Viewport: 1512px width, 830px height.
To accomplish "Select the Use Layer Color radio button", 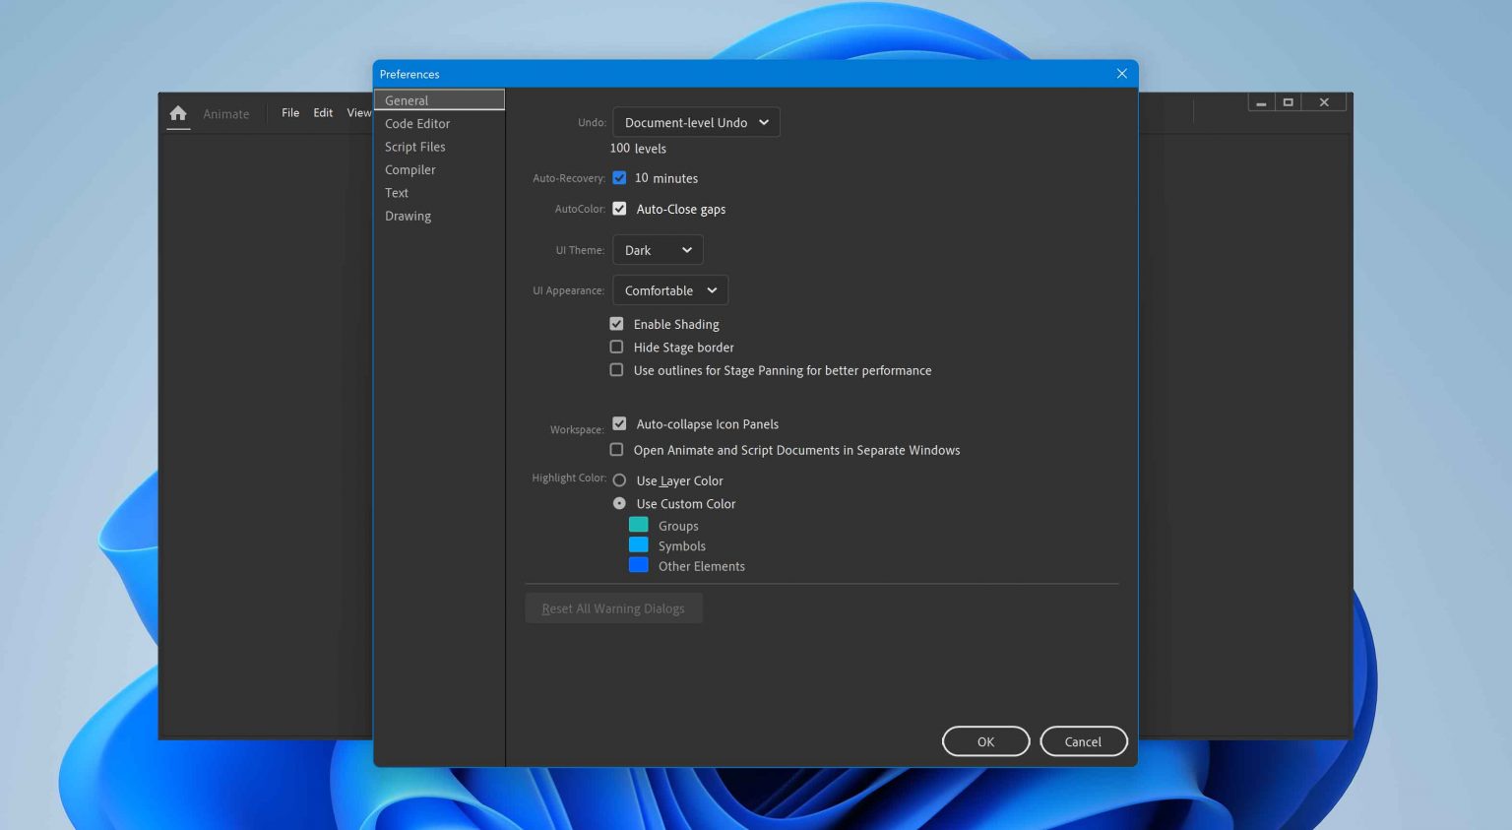I will pyautogui.click(x=619, y=479).
